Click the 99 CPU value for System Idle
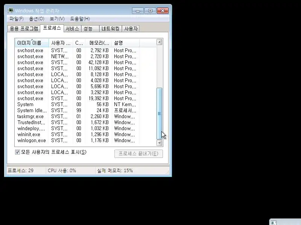301x225 pixels. 79,110
